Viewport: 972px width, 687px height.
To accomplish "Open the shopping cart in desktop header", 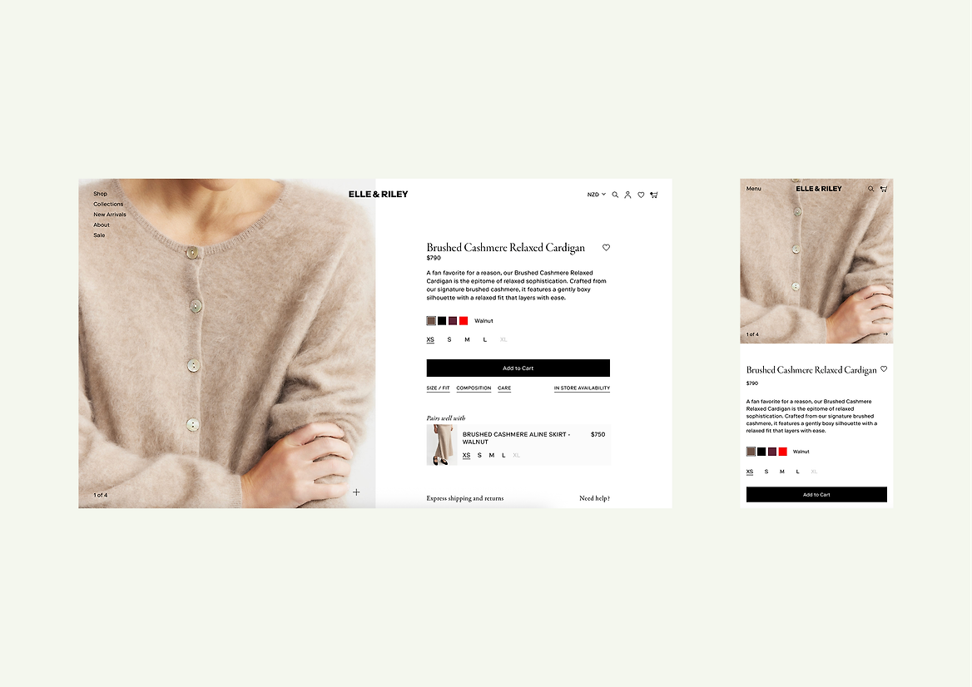I will coord(654,195).
